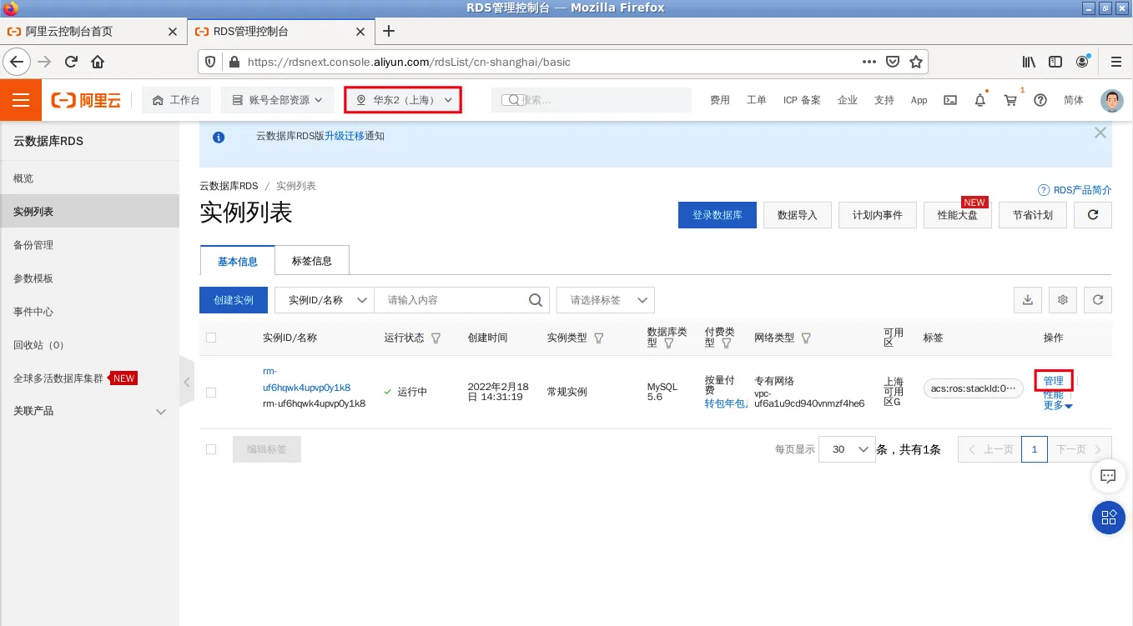Filter by 数据库类型 funnel icon
Image resolution: width=1133 pixels, height=626 pixels.
click(668, 343)
